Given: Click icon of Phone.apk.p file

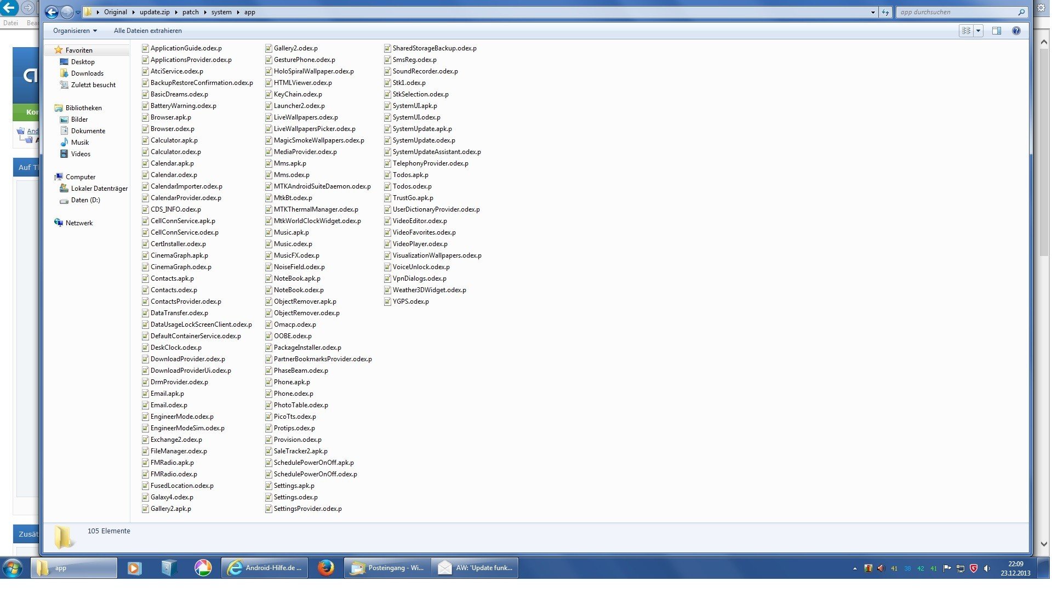Looking at the screenshot, I should click(x=268, y=382).
